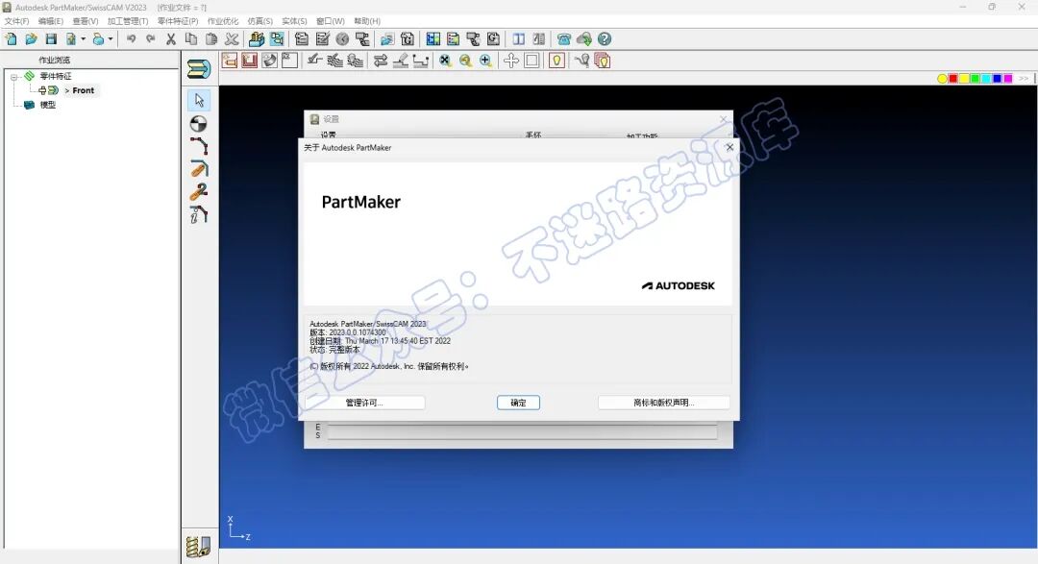Select the info profile tool icon
Viewport: 1038px width, 564px height.
pos(199,214)
